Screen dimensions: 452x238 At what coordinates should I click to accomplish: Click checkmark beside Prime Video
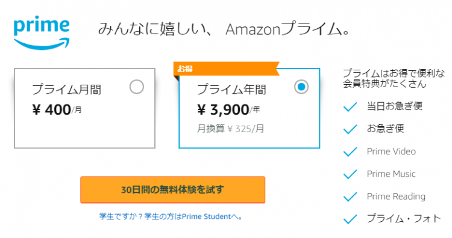[350, 151]
